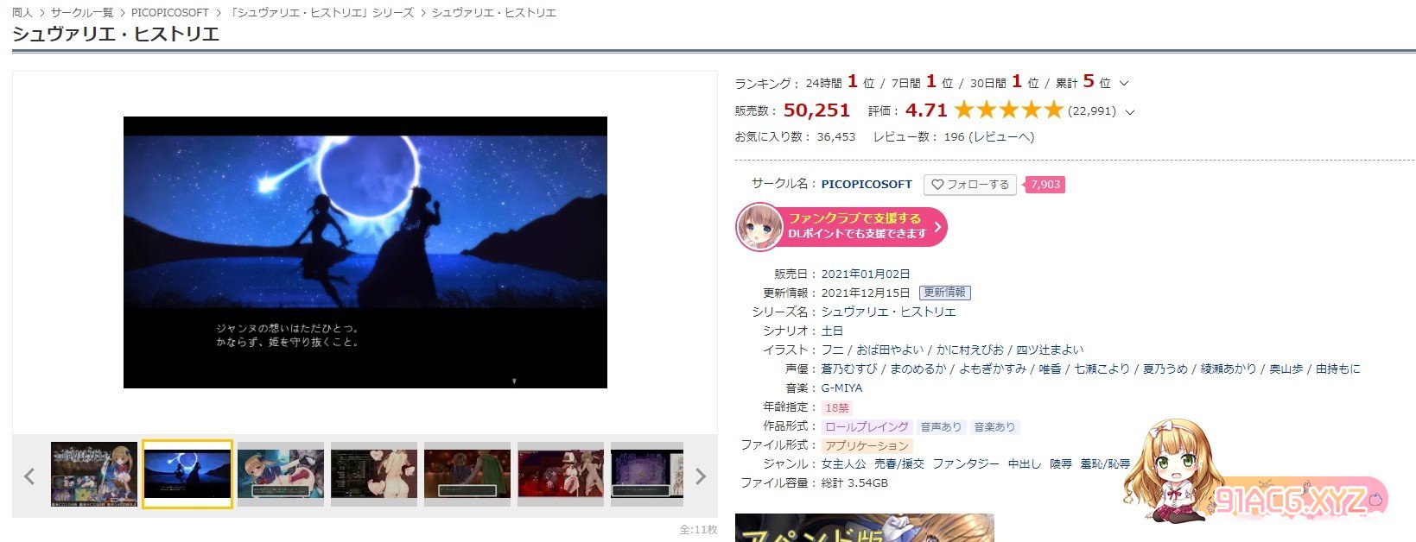The height and width of the screenshot is (542, 1416).
Task: Click the 音声あり tag
Action: (x=941, y=426)
